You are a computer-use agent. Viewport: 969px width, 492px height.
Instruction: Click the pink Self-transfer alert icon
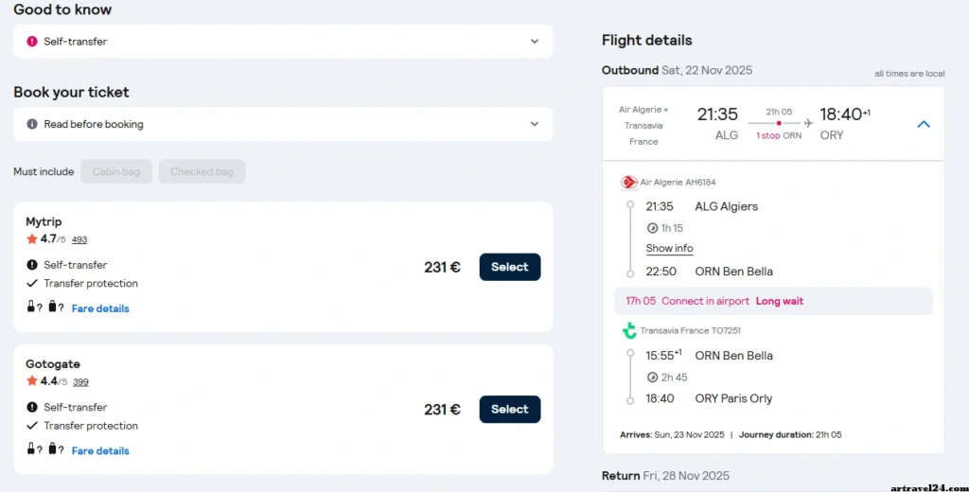(x=32, y=42)
